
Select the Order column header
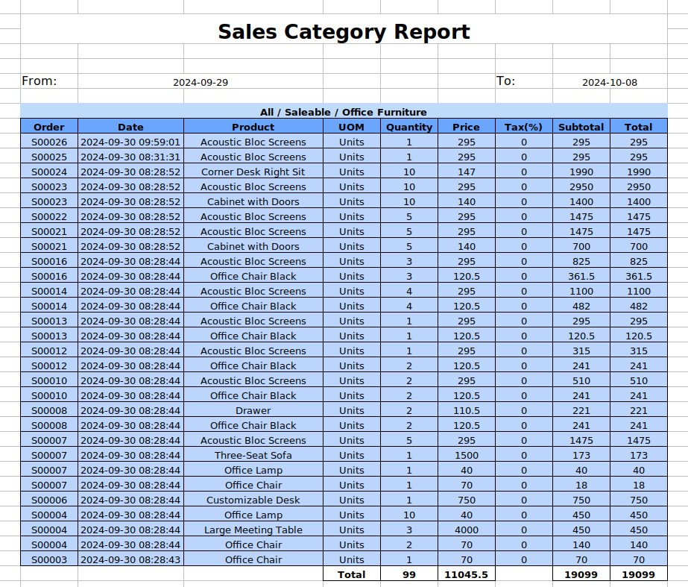tap(49, 127)
